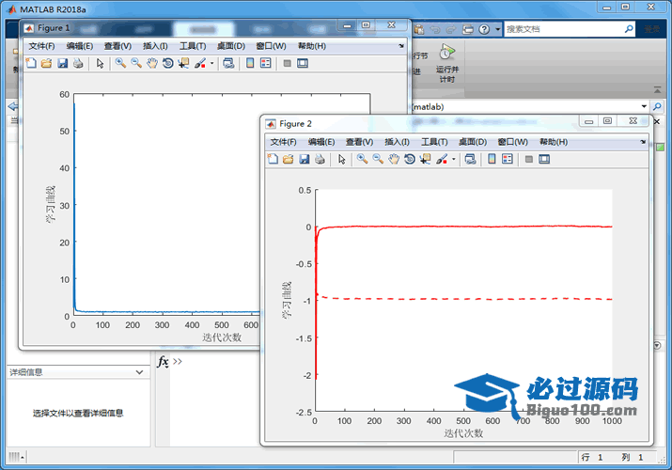Open 工具(T) menu in Figure 1
Viewport: 672px width, 470px height.
[193, 46]
